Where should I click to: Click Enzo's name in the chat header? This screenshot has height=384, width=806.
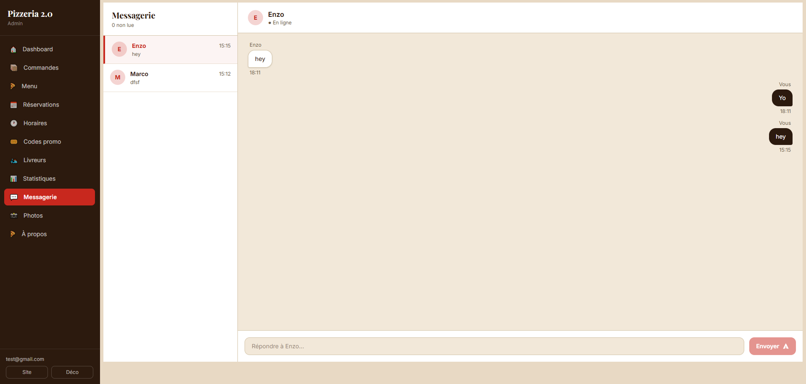(276, 14)
